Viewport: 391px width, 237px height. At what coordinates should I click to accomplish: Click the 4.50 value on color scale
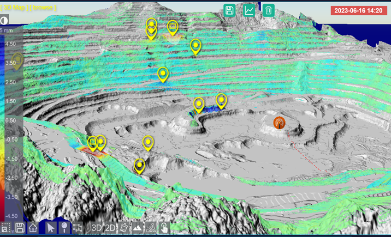pos(10,44)
